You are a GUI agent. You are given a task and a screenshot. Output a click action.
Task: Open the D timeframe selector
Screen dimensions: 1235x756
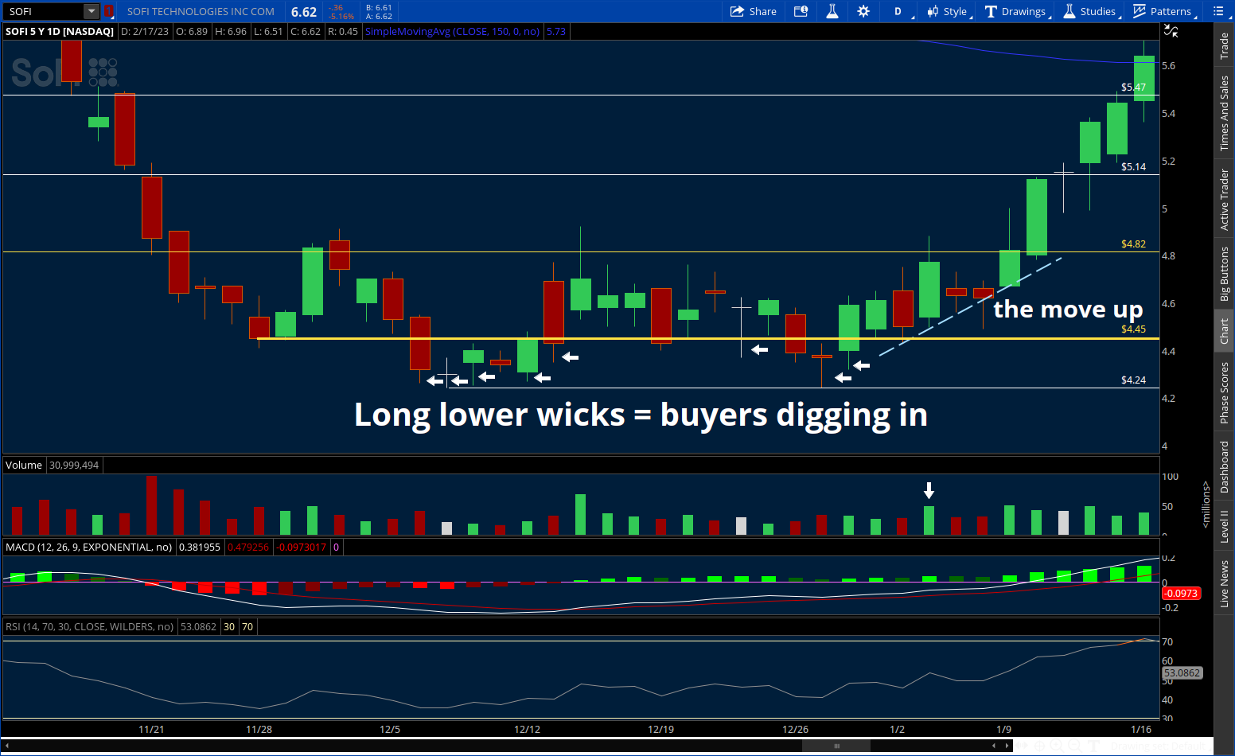[x=898, y=11]
